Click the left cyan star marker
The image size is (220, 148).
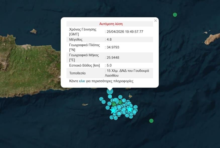tap(113, 110)
